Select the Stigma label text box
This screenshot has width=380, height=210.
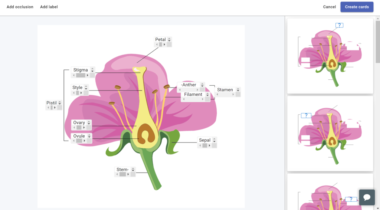tap(81, 70)
